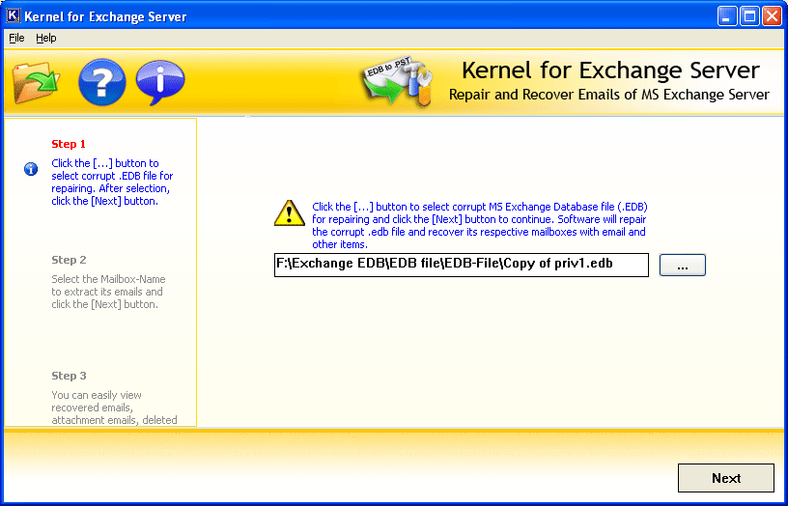Open the File menu
Screen dimensions: 788x506
tap(16, 39)
